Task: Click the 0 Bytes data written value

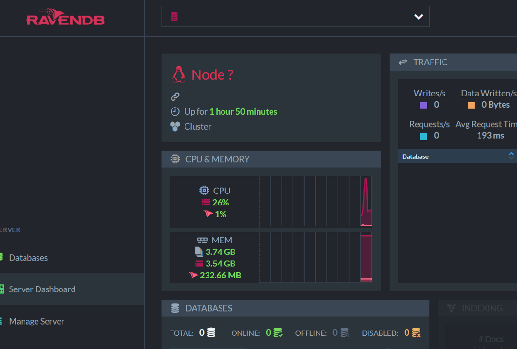Action: point(495,105)
